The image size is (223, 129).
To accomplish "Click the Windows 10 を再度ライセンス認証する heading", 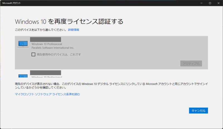I will click(x=69, y=22).
